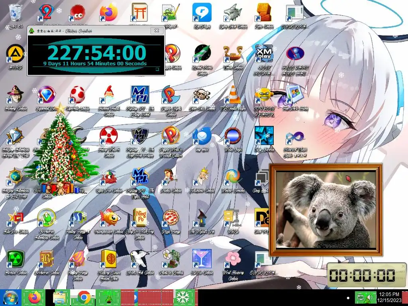Open Google Chrome from the taskbar
408x306 pixels.
click(x=84, y=298)
